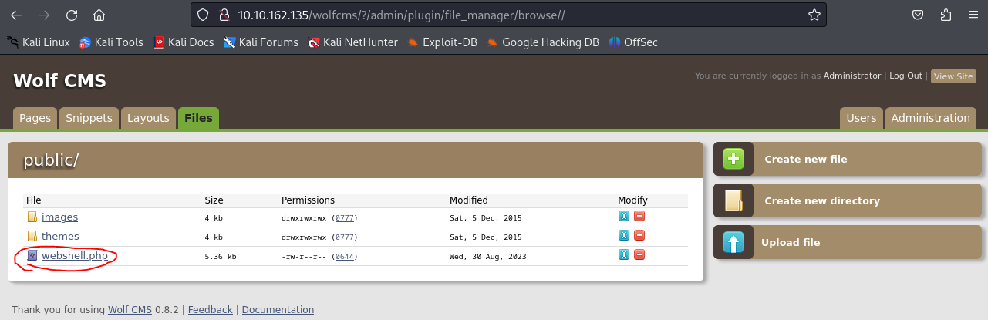Click the blue arrow Upload icon
988x320 pixels.
(x=733, y=242)
